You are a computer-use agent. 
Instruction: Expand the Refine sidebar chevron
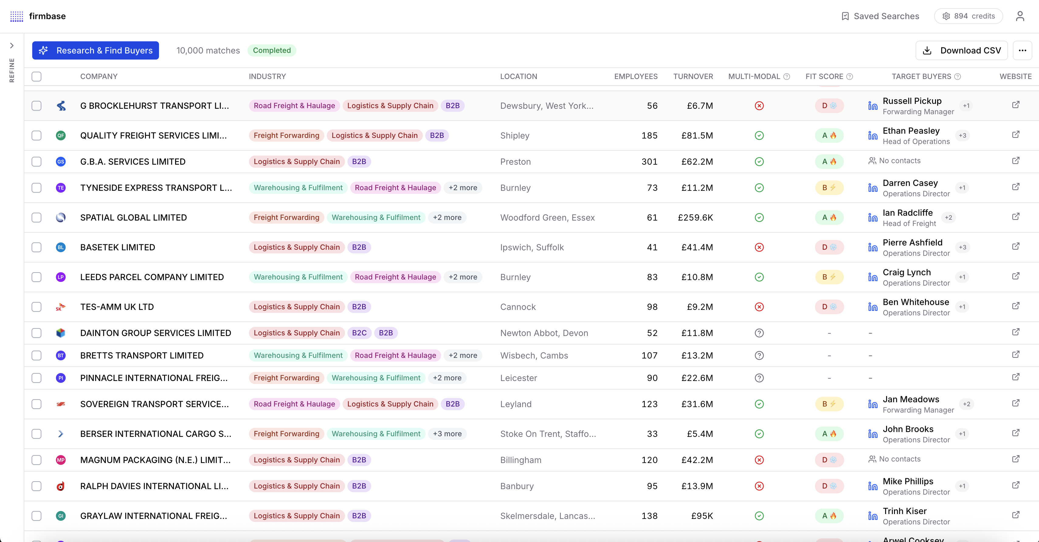click(12, 46)
